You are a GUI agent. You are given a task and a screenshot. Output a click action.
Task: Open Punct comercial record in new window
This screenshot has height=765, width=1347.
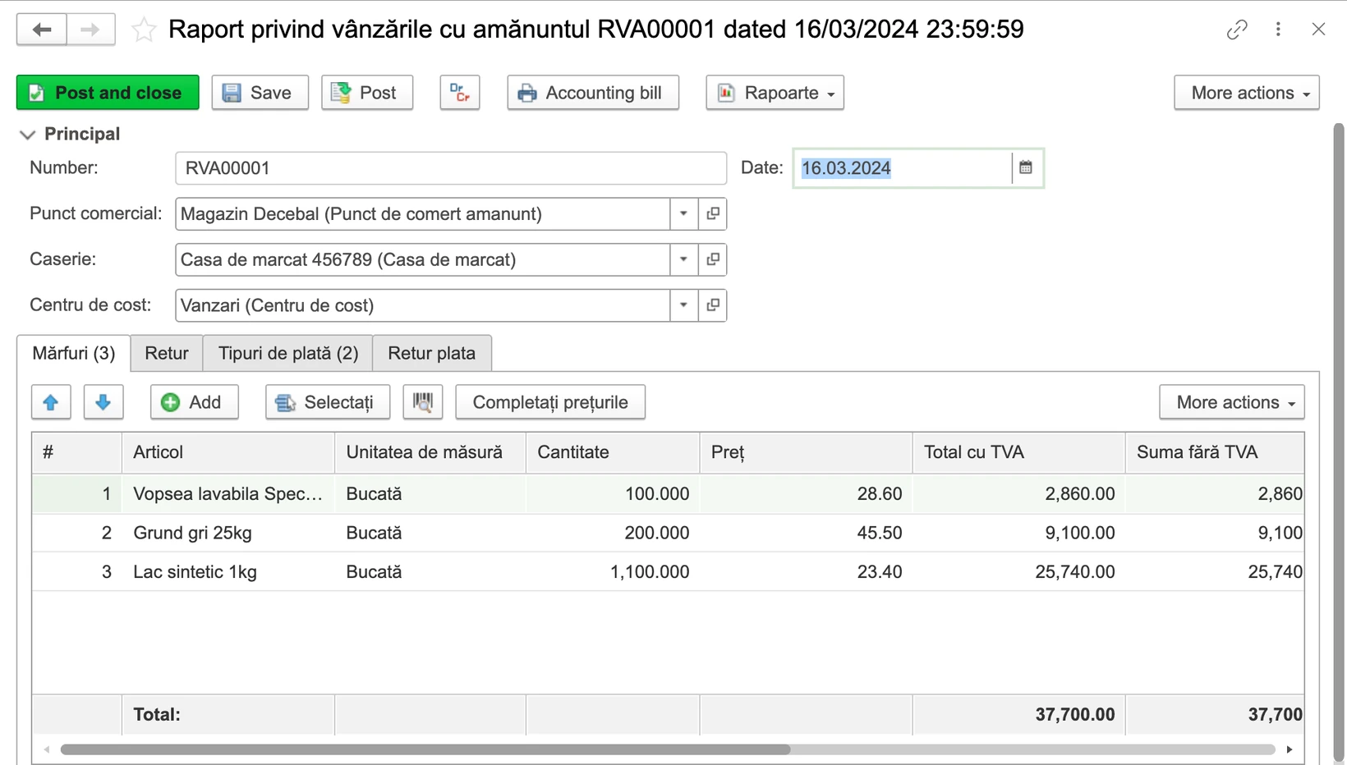(713, 213)
